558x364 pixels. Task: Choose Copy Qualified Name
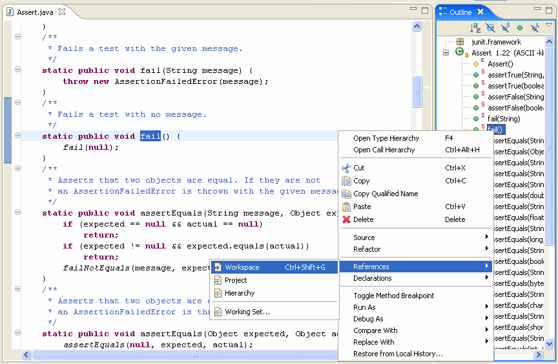coord(386,194)
